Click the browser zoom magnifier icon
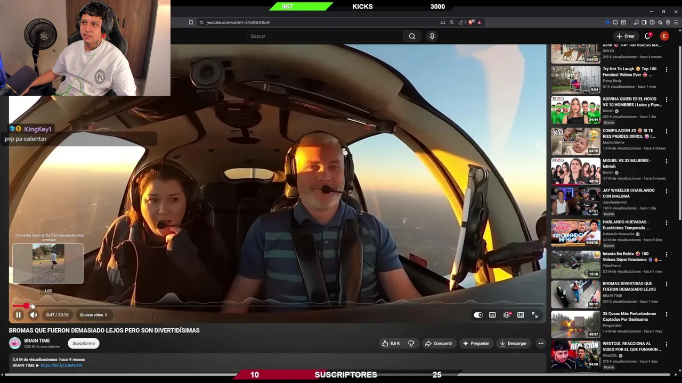The height and width of the screenshot is (383, 682). (452, 22)
